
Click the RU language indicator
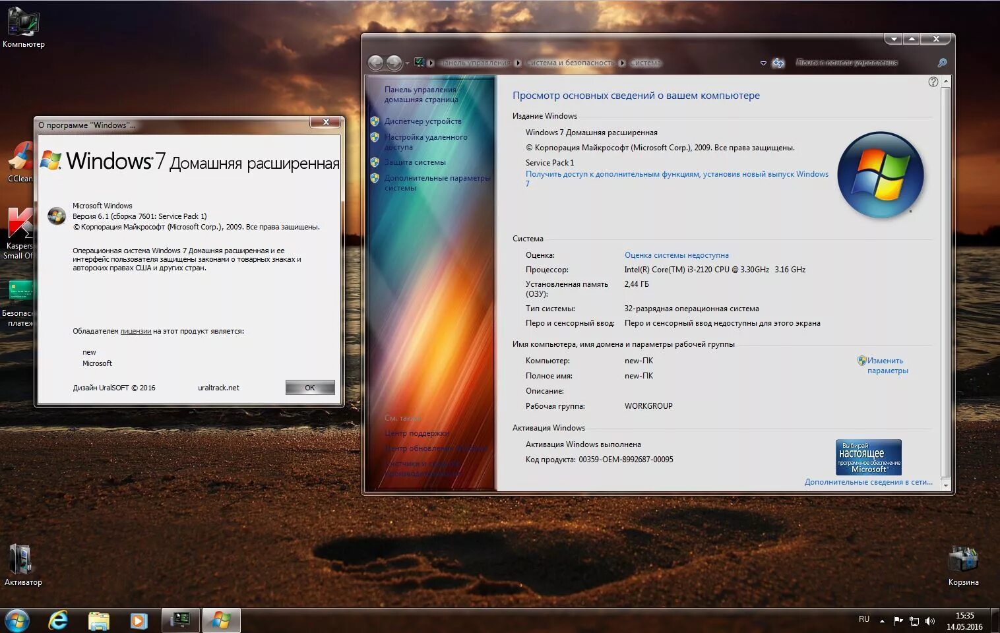(864, 619)
